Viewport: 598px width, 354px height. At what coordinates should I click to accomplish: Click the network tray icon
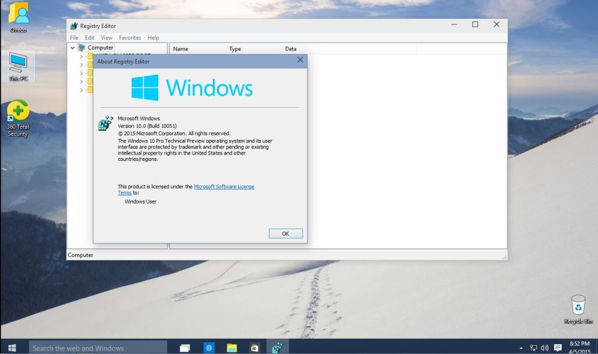click(534, 348)
